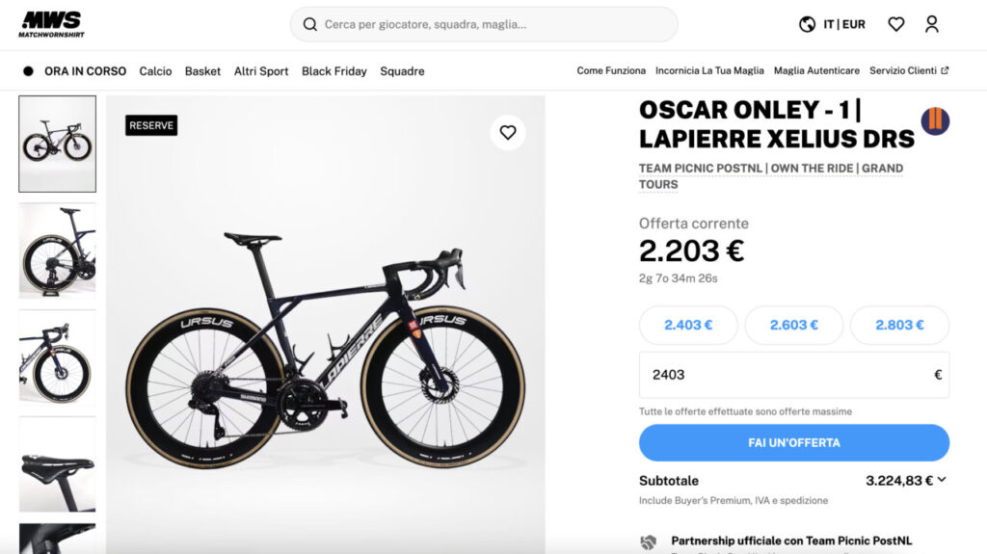Open the user account icon
The image size is (987, 554).
(x=932, y=24)
